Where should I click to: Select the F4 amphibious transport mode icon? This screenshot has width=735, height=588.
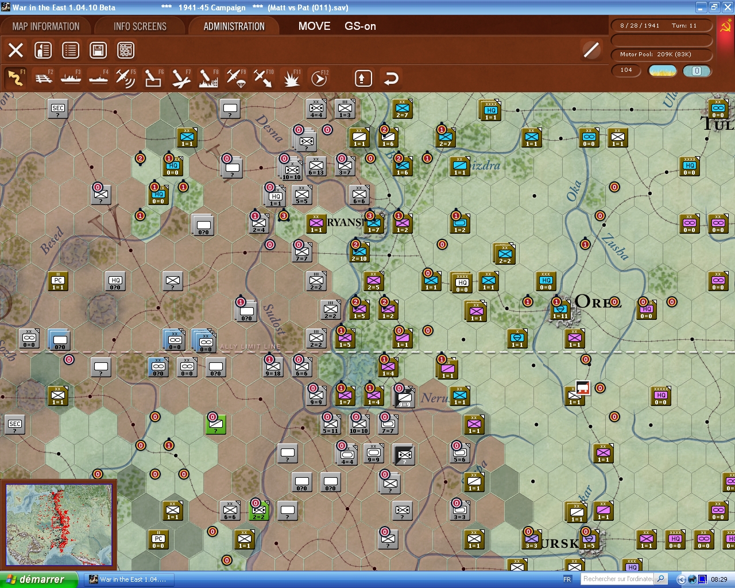(98, 78)
